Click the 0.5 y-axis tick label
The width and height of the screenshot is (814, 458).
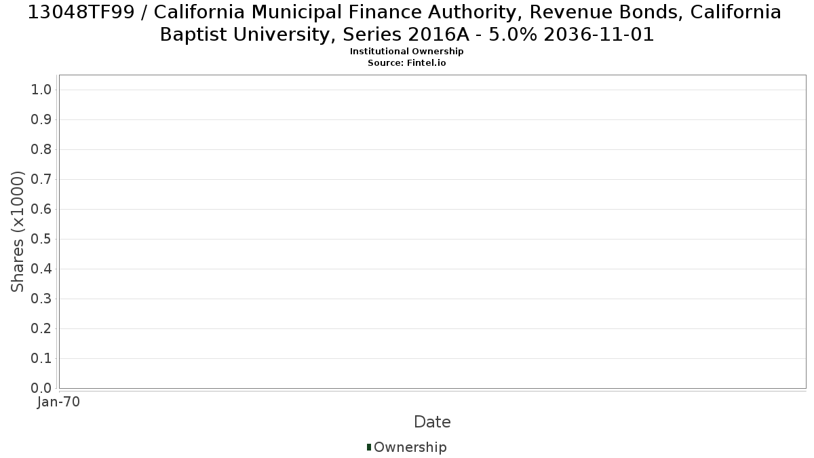pos(42,240)
